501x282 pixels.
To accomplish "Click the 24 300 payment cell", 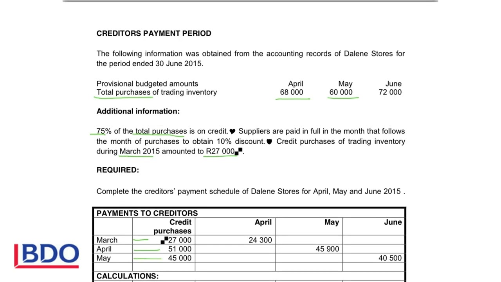I will [260, 240].
